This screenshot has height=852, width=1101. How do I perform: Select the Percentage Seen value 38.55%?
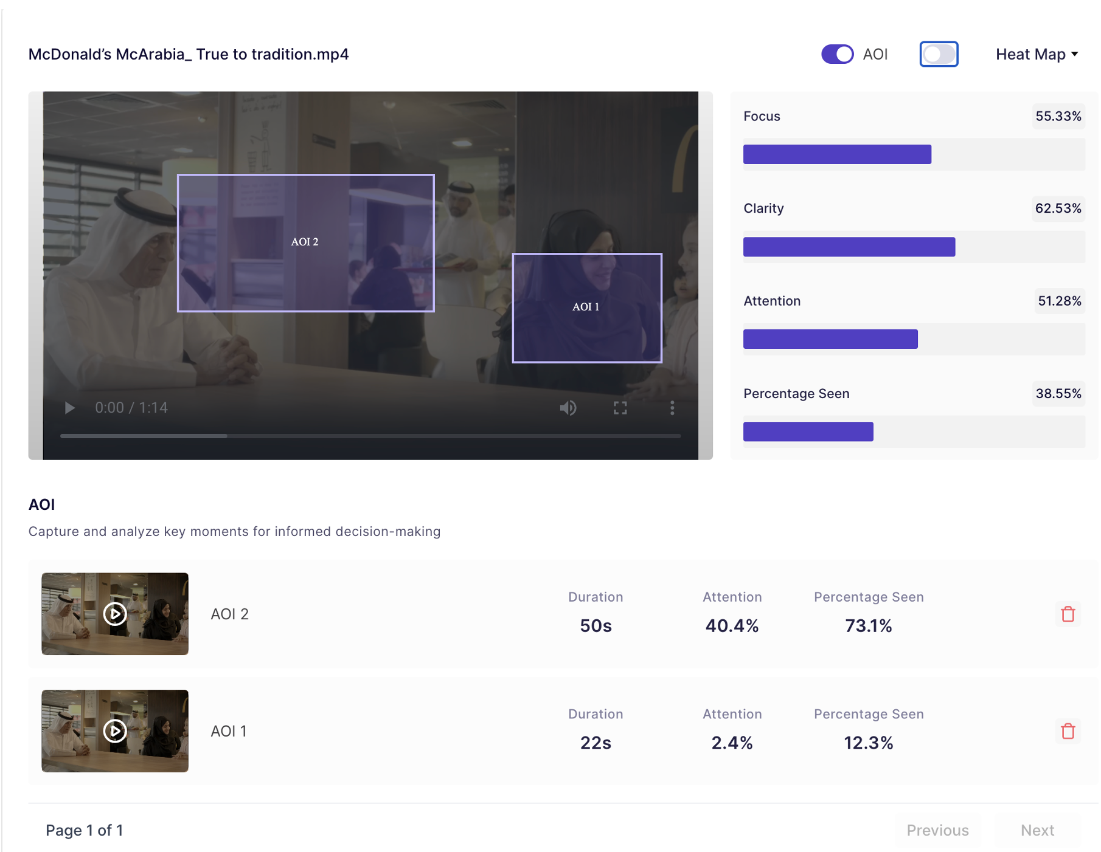[1058, 393]
